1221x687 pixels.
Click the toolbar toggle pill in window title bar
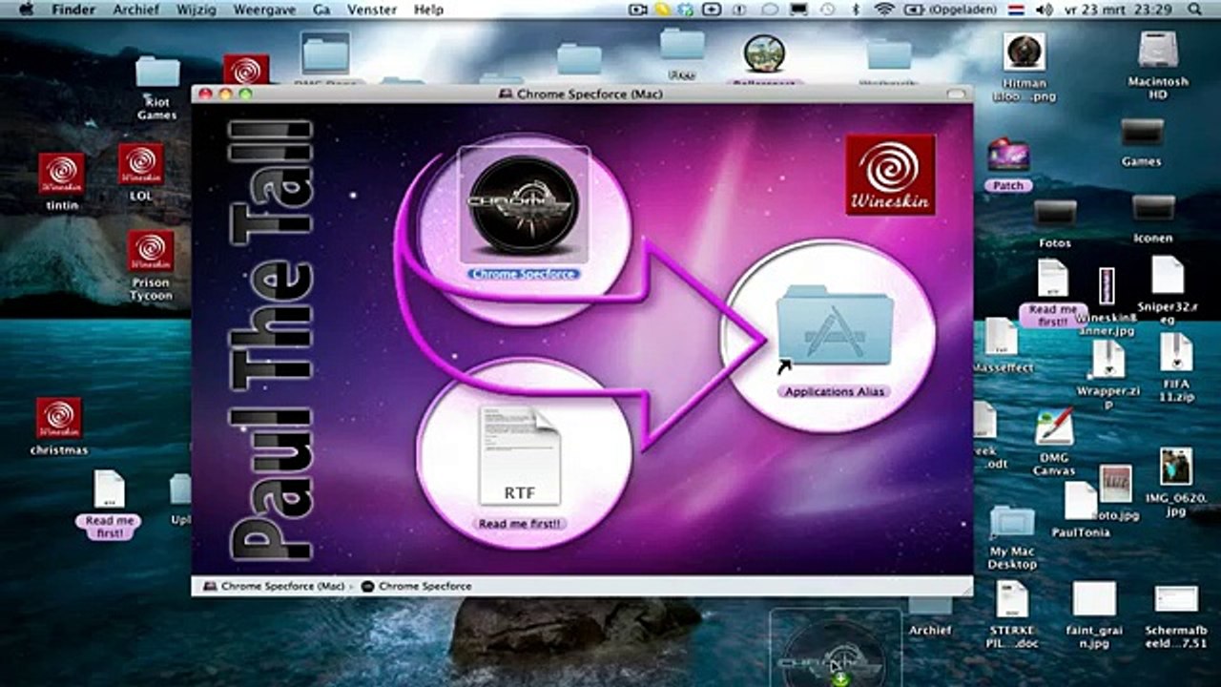pyautogui.click(x=955, y=94)
